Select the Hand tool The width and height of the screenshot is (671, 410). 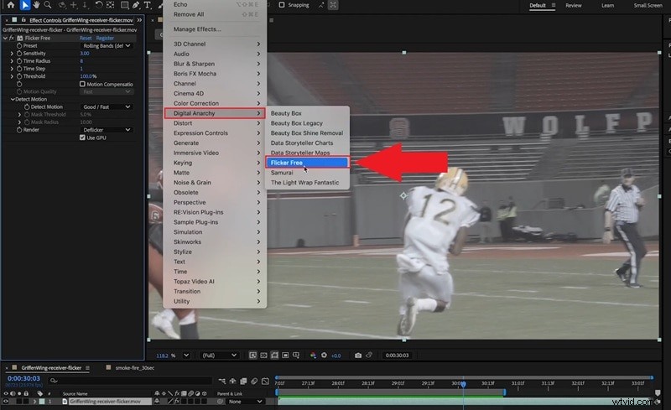[x=36, y=5]
